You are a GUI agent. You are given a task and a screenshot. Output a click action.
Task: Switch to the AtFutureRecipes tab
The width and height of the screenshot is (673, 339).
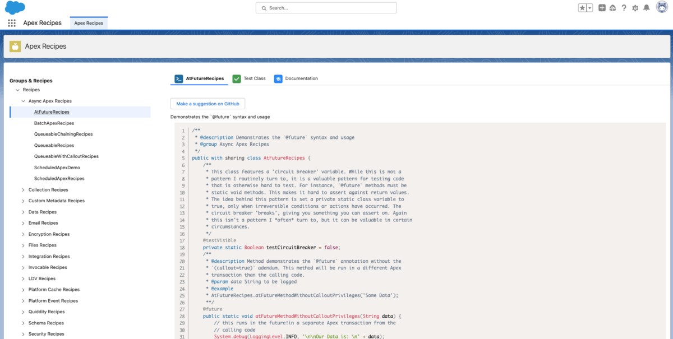coord(199,78)
